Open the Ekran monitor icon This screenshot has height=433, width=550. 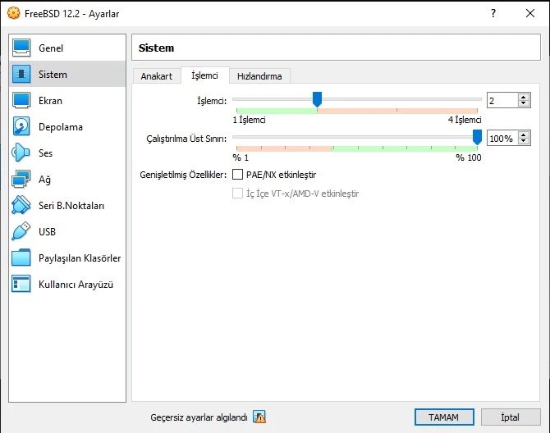21,101
